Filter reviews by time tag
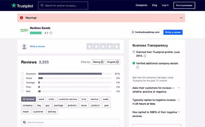The height and width of the screenshot is (127, 205). click(x=84, y=99)
